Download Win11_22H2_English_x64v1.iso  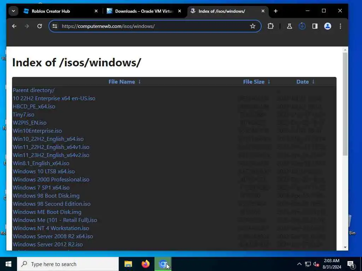(x=51, y=147)
